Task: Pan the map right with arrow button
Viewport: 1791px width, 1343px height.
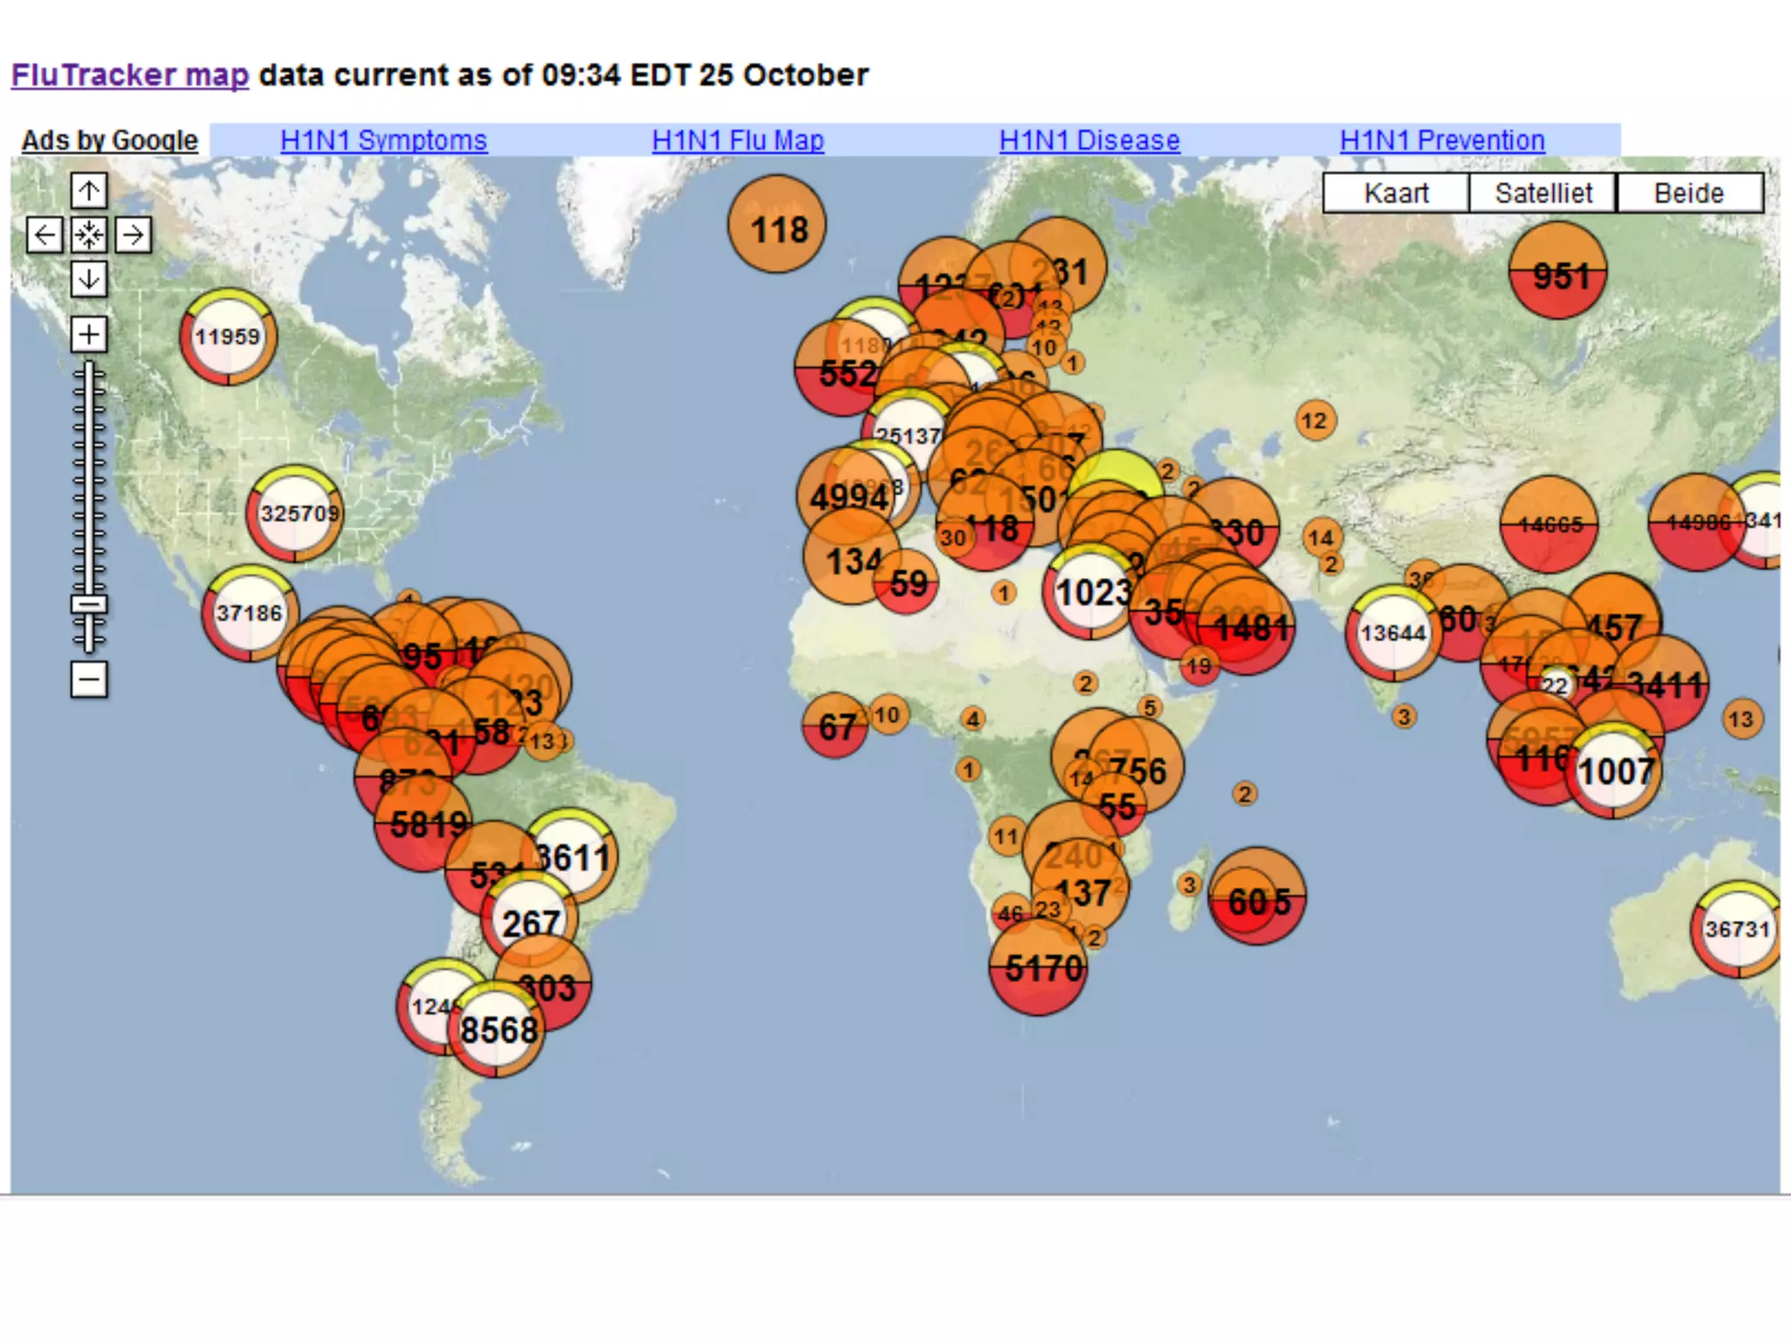Action: pyautogui.click(x=133, y=234)
